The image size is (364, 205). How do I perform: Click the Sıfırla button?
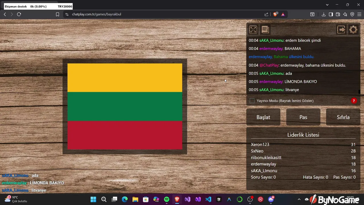pos(343,117)
